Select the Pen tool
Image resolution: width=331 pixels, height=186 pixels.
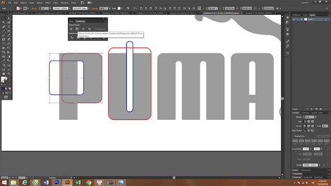click(4, 27)
